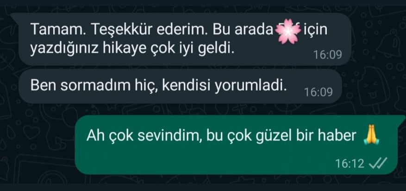Select the 16:09 timestamp of 'Ben sormadım' message
406x191 pixels.
319,92
